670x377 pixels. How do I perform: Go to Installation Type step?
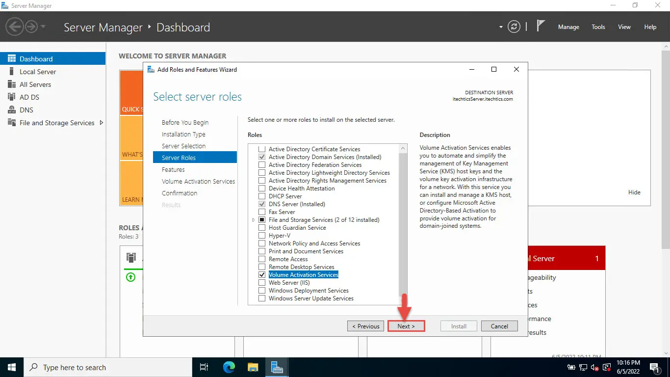(183, 135)
